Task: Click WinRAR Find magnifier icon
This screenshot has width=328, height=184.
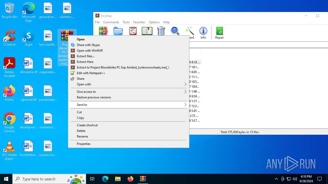Action: coord(175,31)
